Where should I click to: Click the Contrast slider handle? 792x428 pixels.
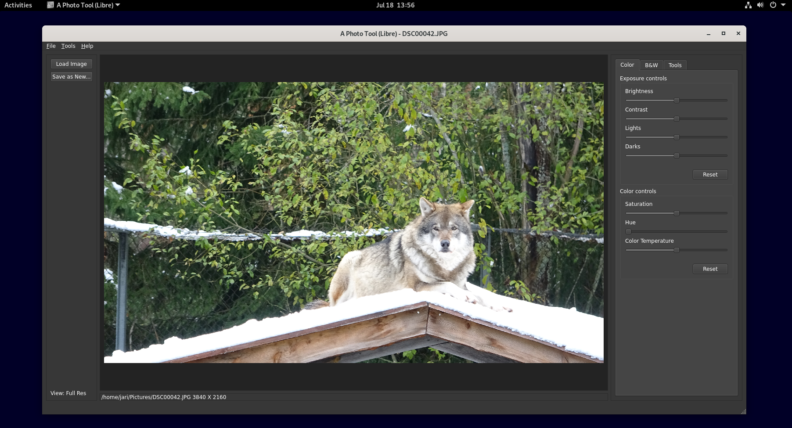click(677, 119)
